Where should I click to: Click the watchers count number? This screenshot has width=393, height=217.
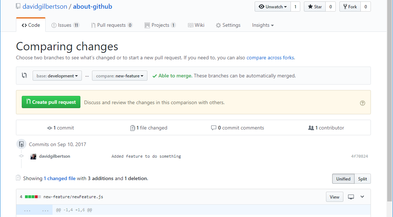coord(295,7)
